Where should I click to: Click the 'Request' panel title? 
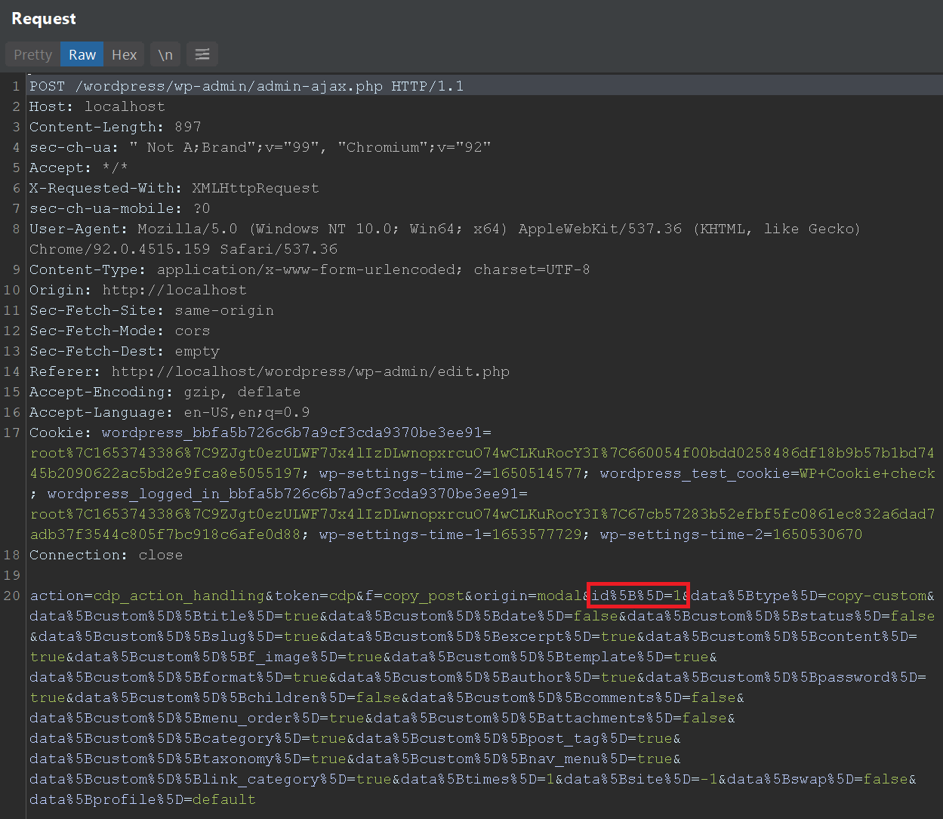(44, 19)
